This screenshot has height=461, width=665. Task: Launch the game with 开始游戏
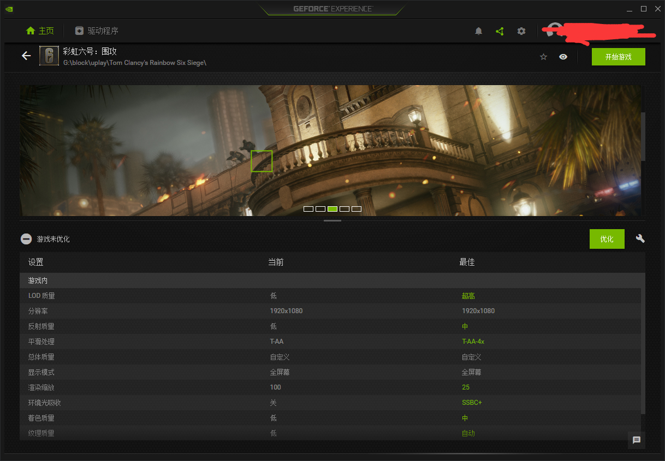619,57
